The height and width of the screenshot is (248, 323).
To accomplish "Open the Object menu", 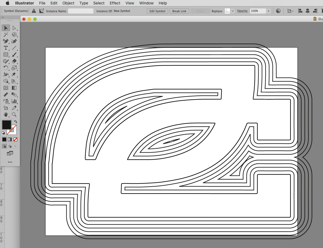I will (68, 3).
